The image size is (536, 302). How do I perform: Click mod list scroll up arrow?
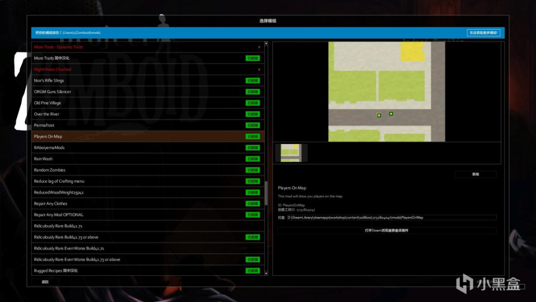[x=266, y=44]
